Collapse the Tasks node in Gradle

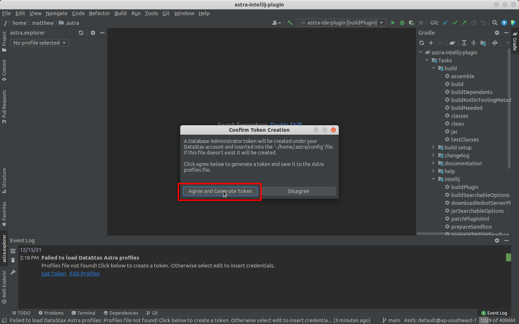(x=427, y=60)
